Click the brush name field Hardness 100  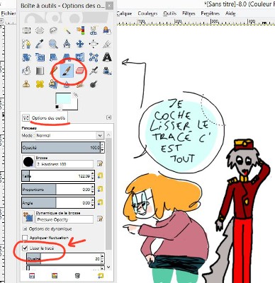pyautogui.click(x=64, y=164)
